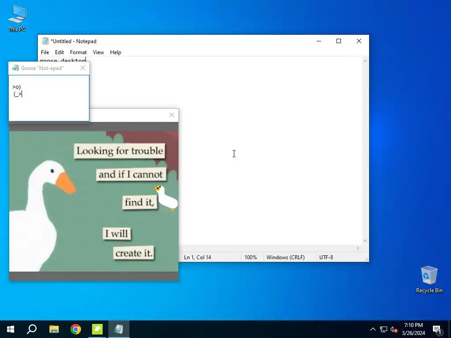Click the Notepad taskbar icon
Viewport: 451px width, 338px height.
click(119, 329)
